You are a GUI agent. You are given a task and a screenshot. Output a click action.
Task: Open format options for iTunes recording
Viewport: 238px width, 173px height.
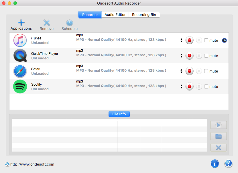181,40
